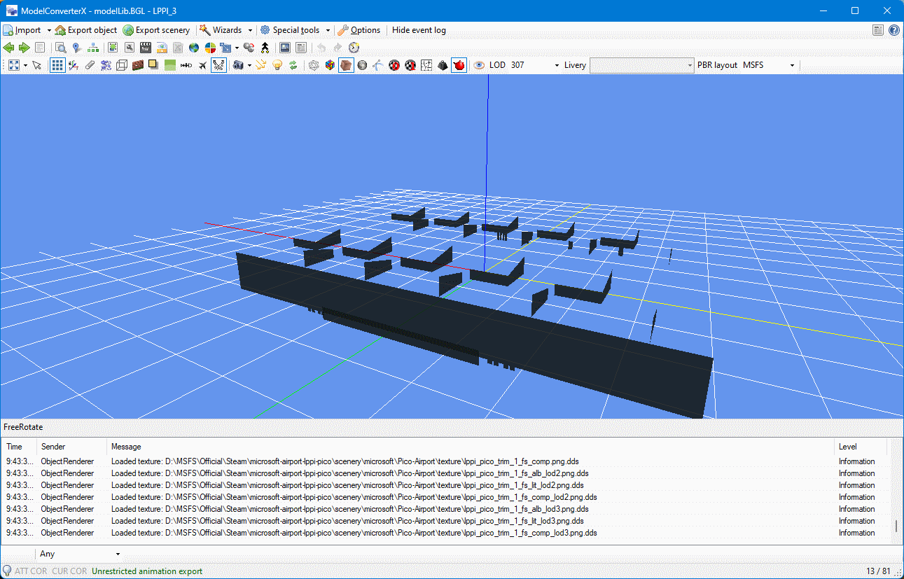This screenshot has height=579, width=904.
Task: Click the event log vertical scrollbar
Action: pyautogui.click(x=897, y=525)
